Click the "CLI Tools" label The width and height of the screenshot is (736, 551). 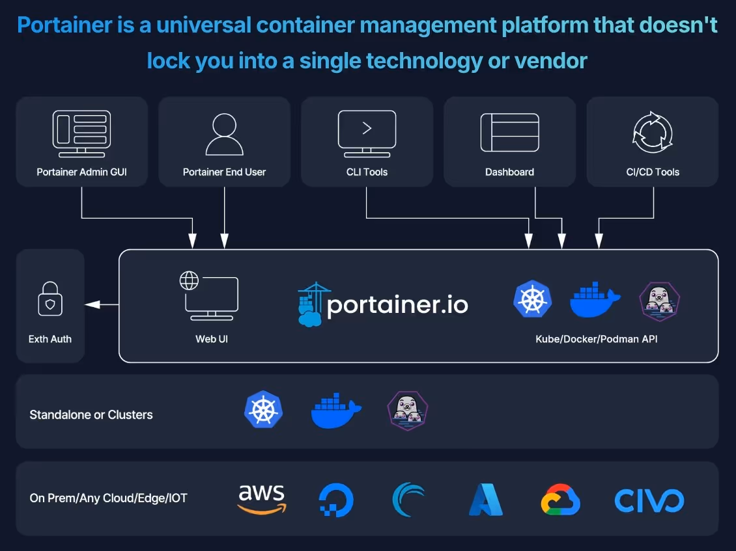367,172
